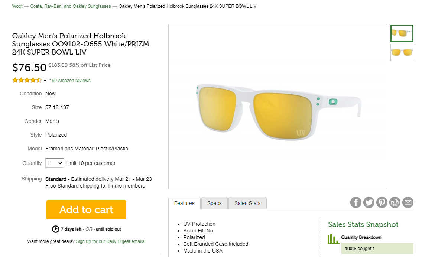The width and height of the screenshot is (438, 257).
Task: Switch to the Specs tab
Action: coord(214,203)
